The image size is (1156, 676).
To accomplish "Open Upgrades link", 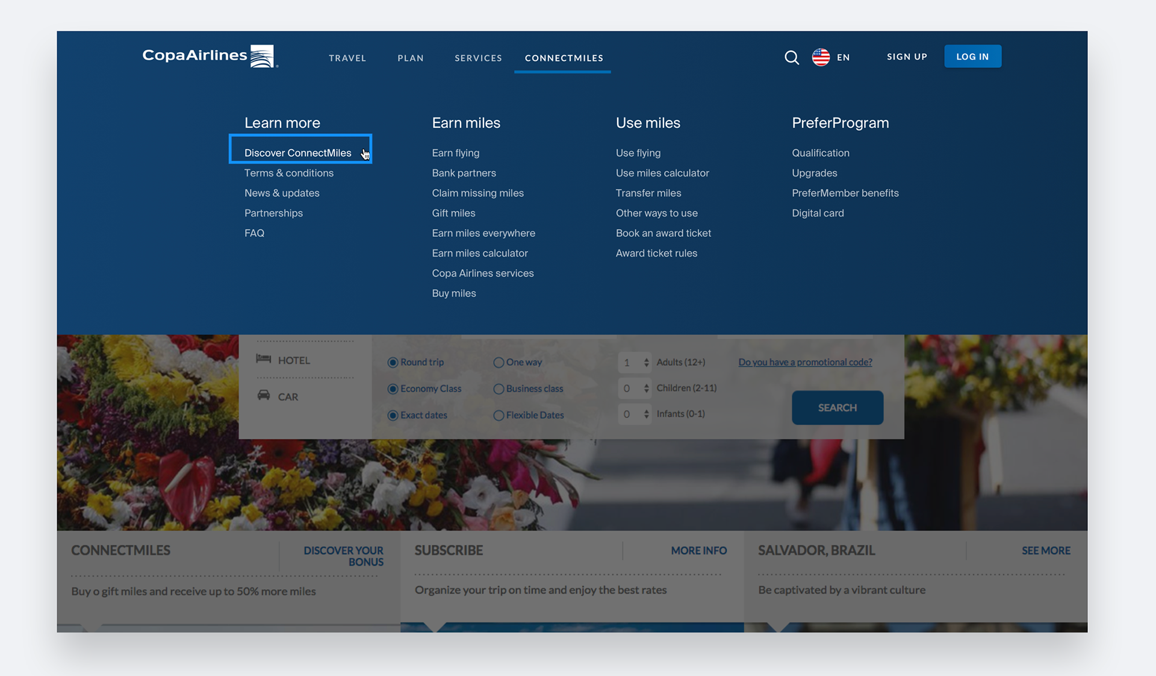I will [x=814, y=173].
